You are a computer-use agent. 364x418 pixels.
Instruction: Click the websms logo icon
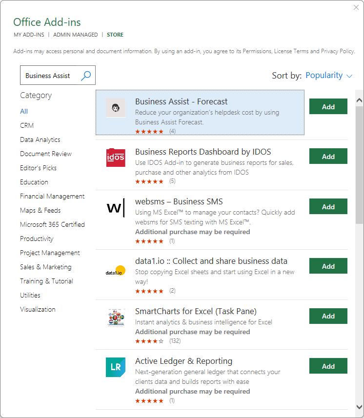[x=116, y=208]
